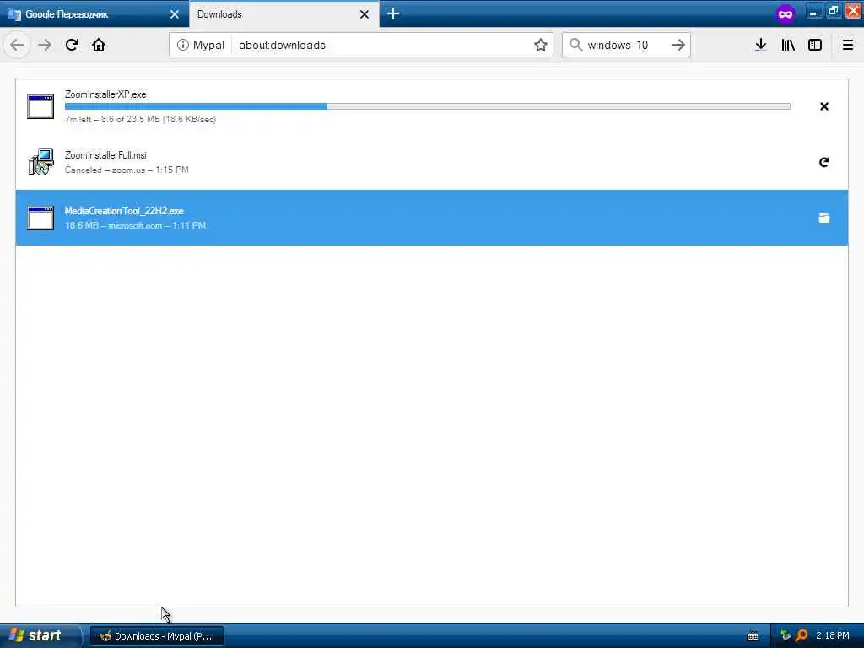Bookmark this page with the star icon
This screenshot has height=648, width=864.
tap(541, 45)
